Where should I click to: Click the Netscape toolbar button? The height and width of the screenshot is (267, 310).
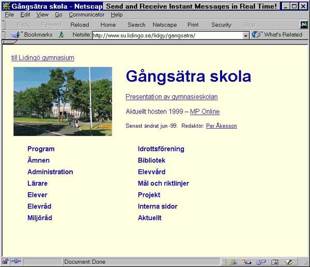165,25
